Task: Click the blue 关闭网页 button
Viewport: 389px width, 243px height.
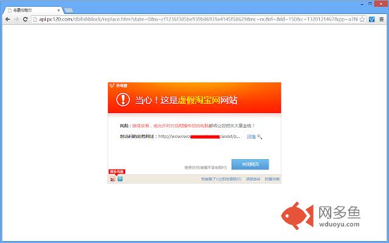Action: (250, 165)
